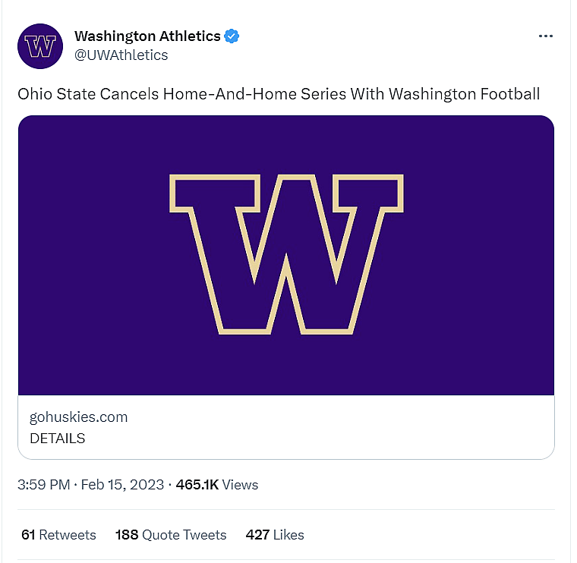
Task: Click the blue verified checkmark badge
Action: pyautogui.click(x=232, y=36)
